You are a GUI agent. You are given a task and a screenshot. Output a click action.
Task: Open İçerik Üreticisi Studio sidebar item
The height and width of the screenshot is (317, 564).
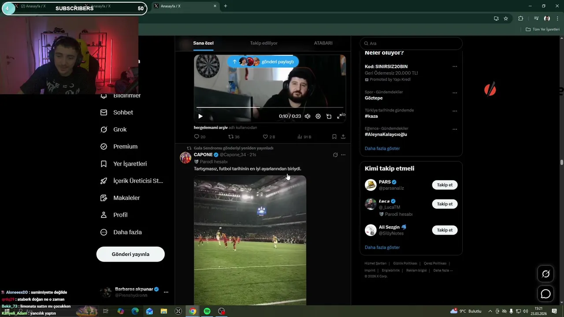[132, 181]
